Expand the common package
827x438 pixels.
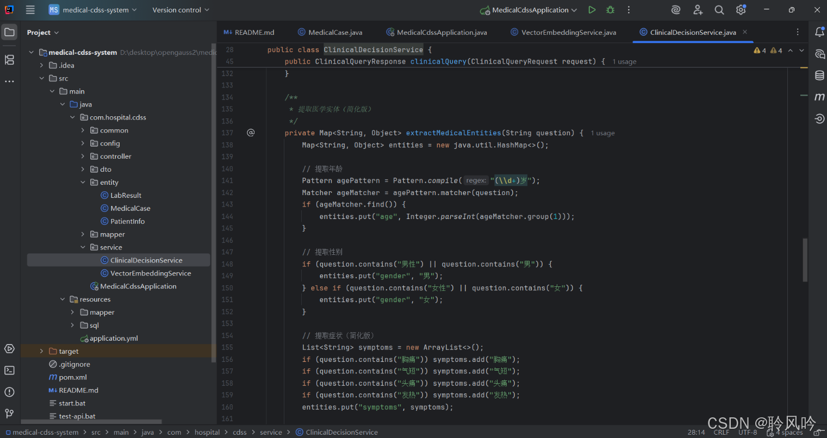point(83,130)
